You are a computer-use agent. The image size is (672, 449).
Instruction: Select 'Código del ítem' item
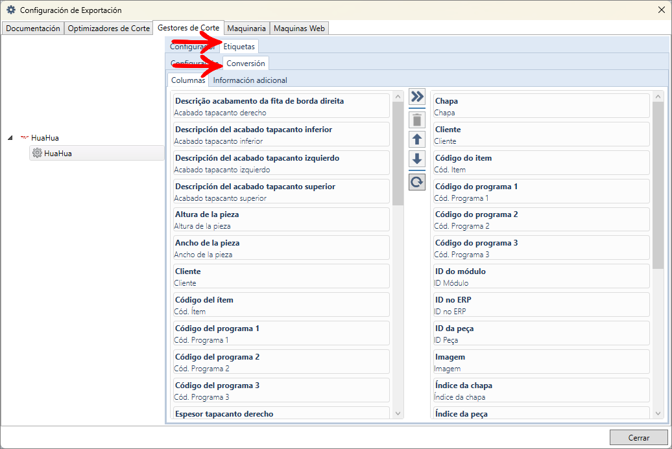pos(281,305)
